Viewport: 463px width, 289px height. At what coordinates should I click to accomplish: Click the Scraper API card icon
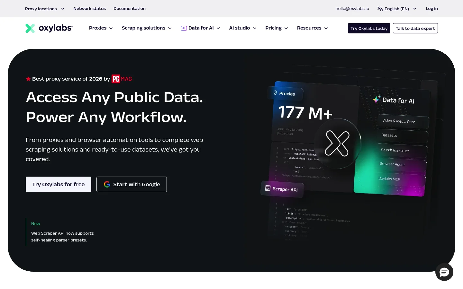pyautogui.click(x=268, y=188)
